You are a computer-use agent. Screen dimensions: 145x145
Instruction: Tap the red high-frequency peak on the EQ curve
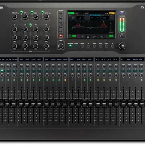pyautogui.click(x=104, y=24)
